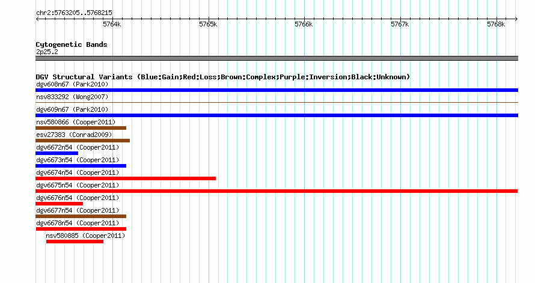Select the blue gain bar under dgv608n67

coord(277,90)
